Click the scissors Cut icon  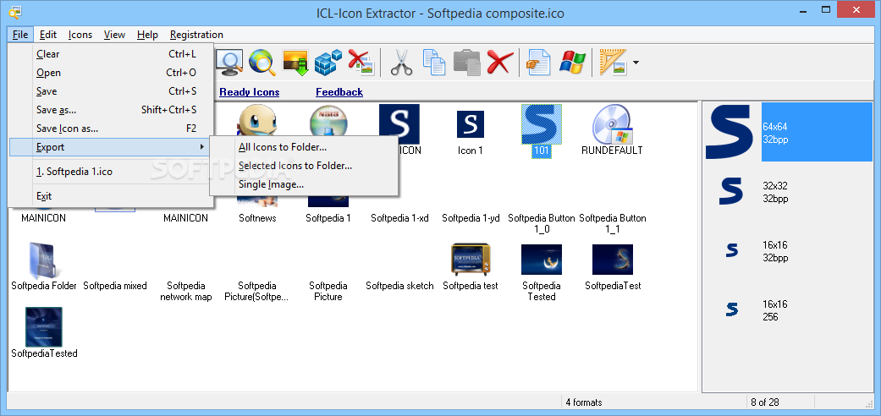(401, 62)
